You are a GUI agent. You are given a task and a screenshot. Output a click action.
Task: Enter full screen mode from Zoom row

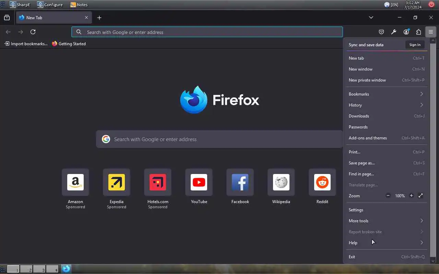coord(420,196)
